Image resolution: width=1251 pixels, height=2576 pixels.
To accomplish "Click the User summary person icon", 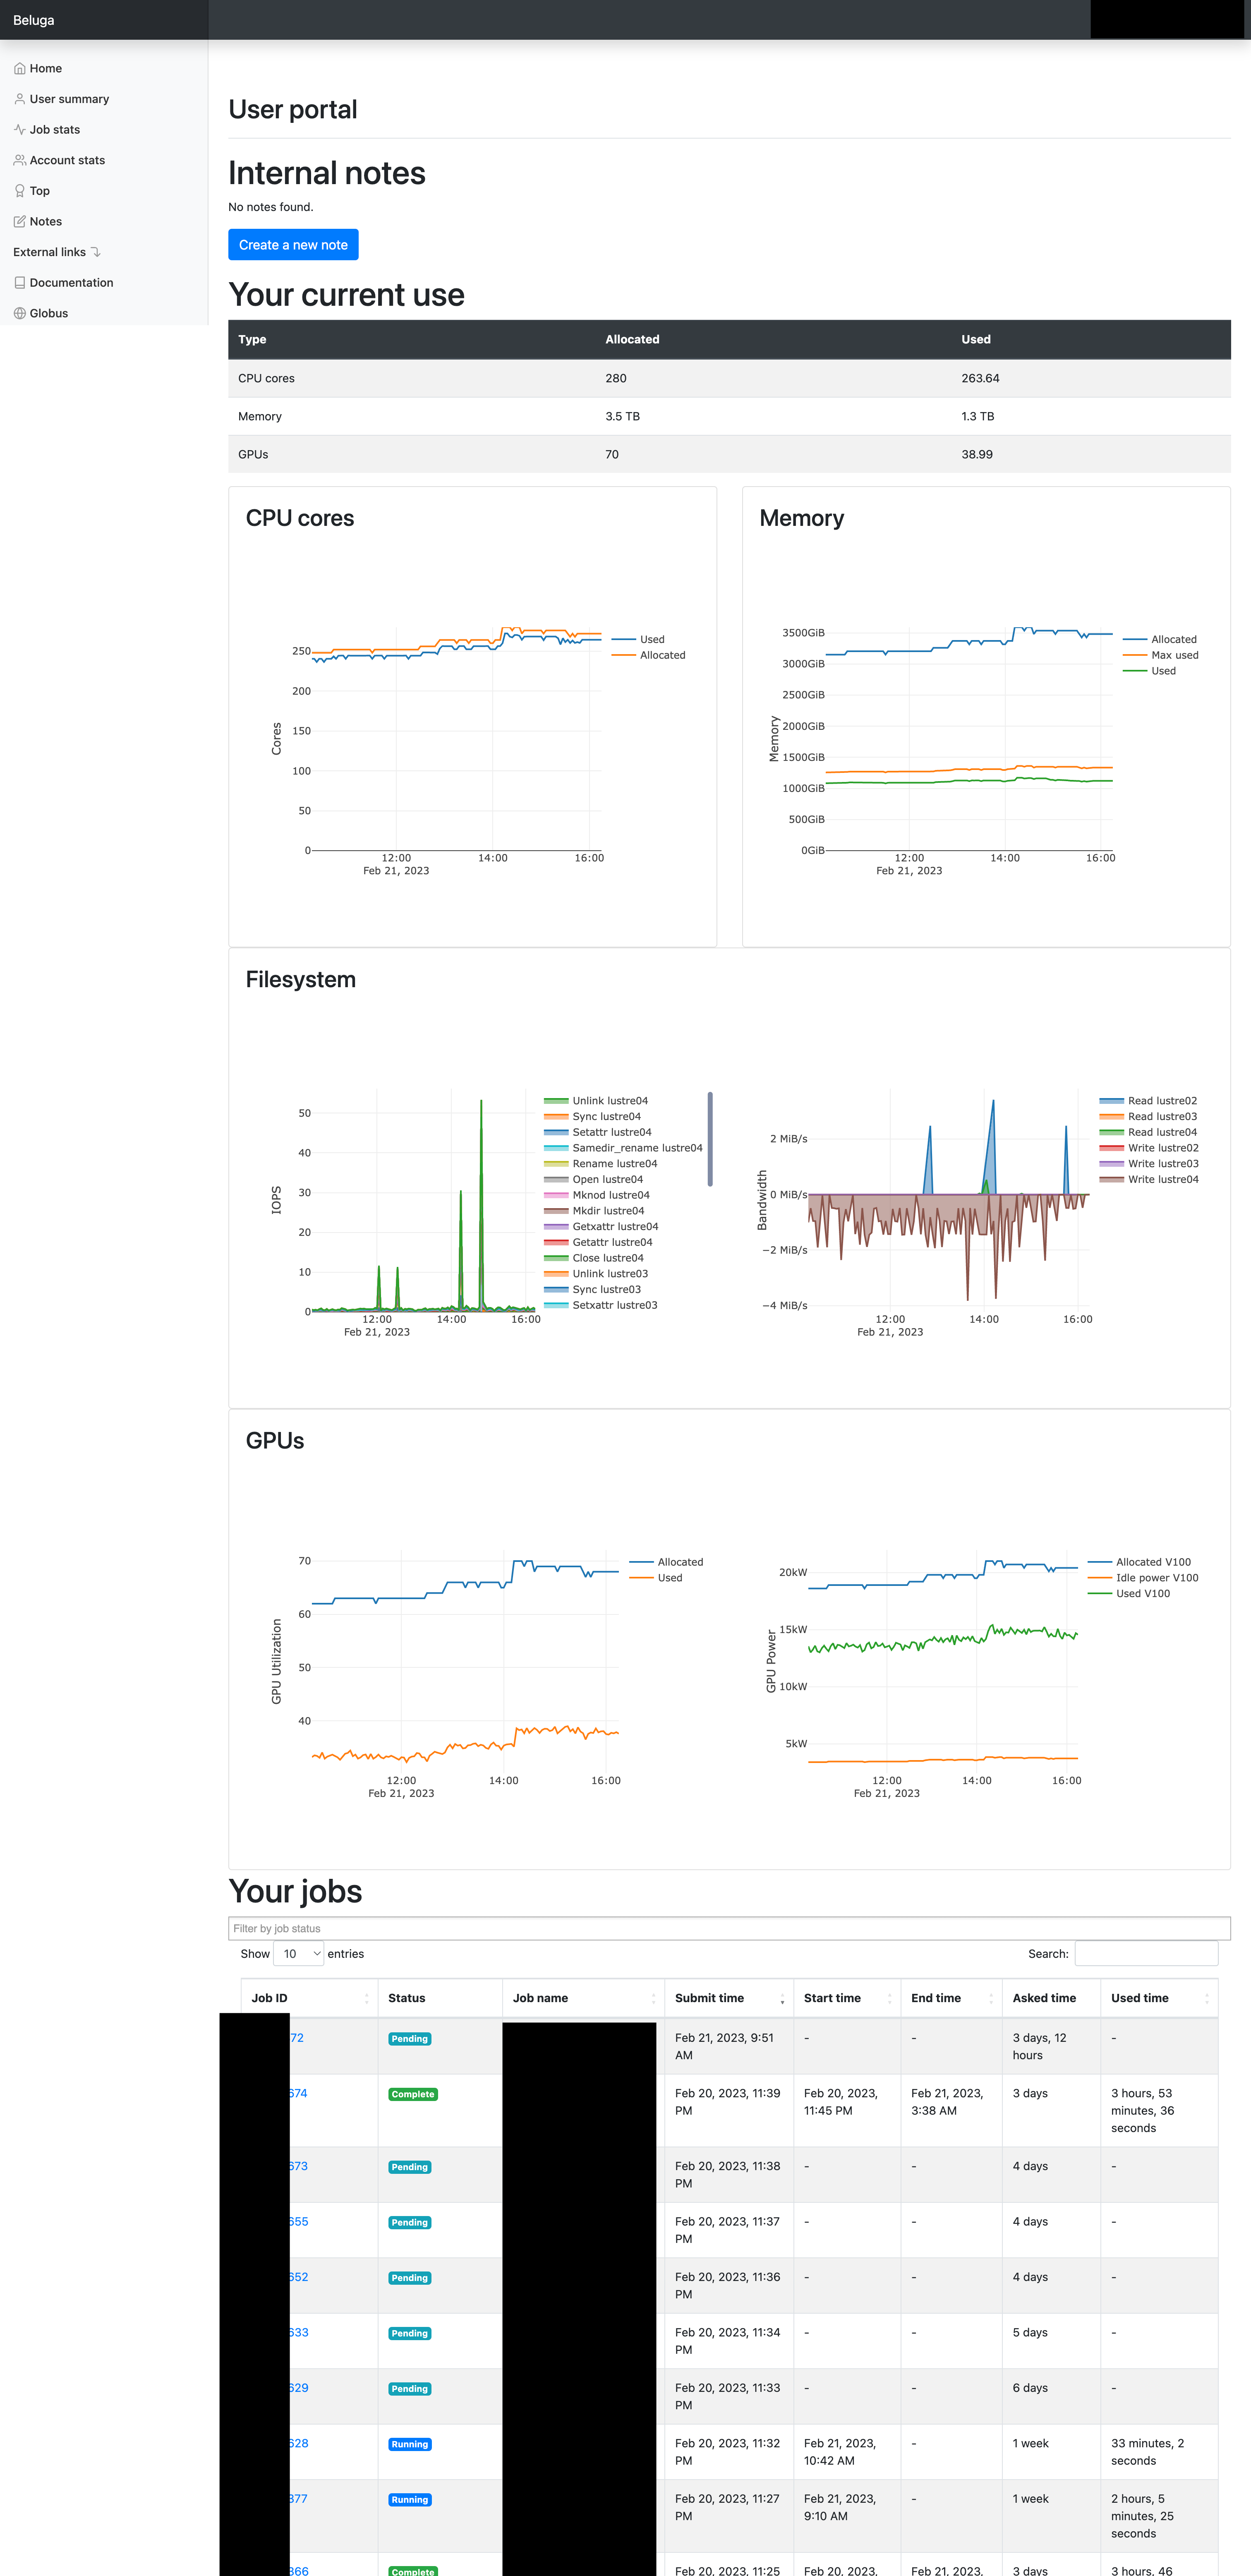I will (20, 99).
